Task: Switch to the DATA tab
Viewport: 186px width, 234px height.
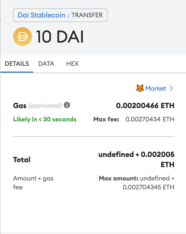Action: pyautogui.click(x=46, y=64)
